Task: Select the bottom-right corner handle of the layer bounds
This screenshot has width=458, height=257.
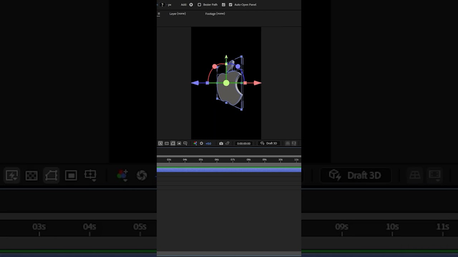Action: tap(242, 109)
